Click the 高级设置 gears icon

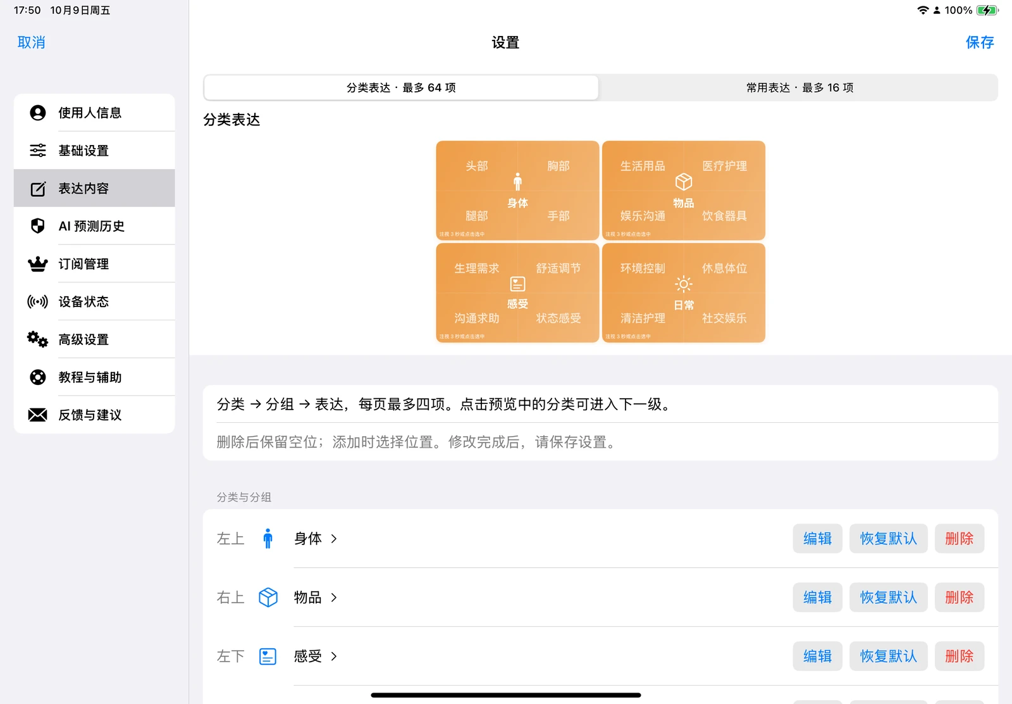click(x=38, y=339)
